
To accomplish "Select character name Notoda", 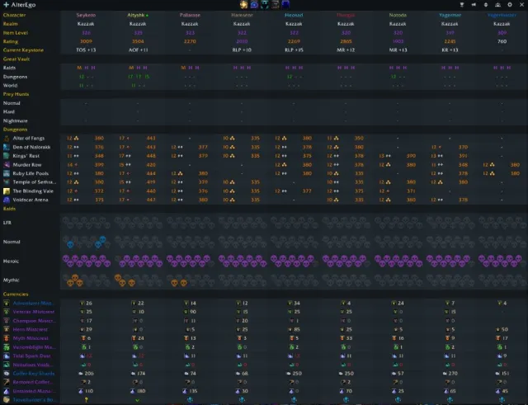I will click(398, 15).
